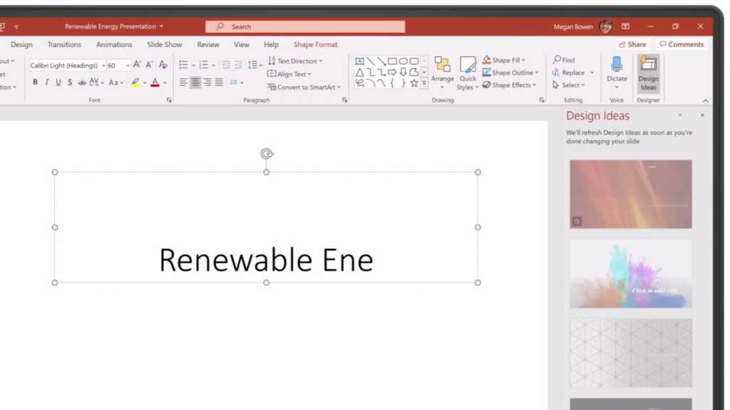This screenshot has height=410, width=730.
Task: Increase font size
Action: click(x=137, y=65)
